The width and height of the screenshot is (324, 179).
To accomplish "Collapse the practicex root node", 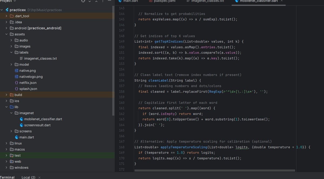I will (2, 10).
